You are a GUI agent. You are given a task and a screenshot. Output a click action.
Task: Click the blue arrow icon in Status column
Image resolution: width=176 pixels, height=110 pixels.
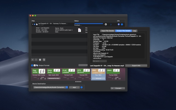click(x=111, y=24)
